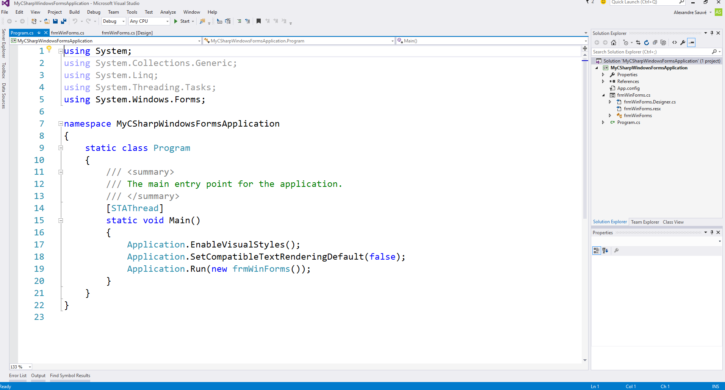Expand the References node in Solution Explorer
725x390 pixels.
coord(603,81)
